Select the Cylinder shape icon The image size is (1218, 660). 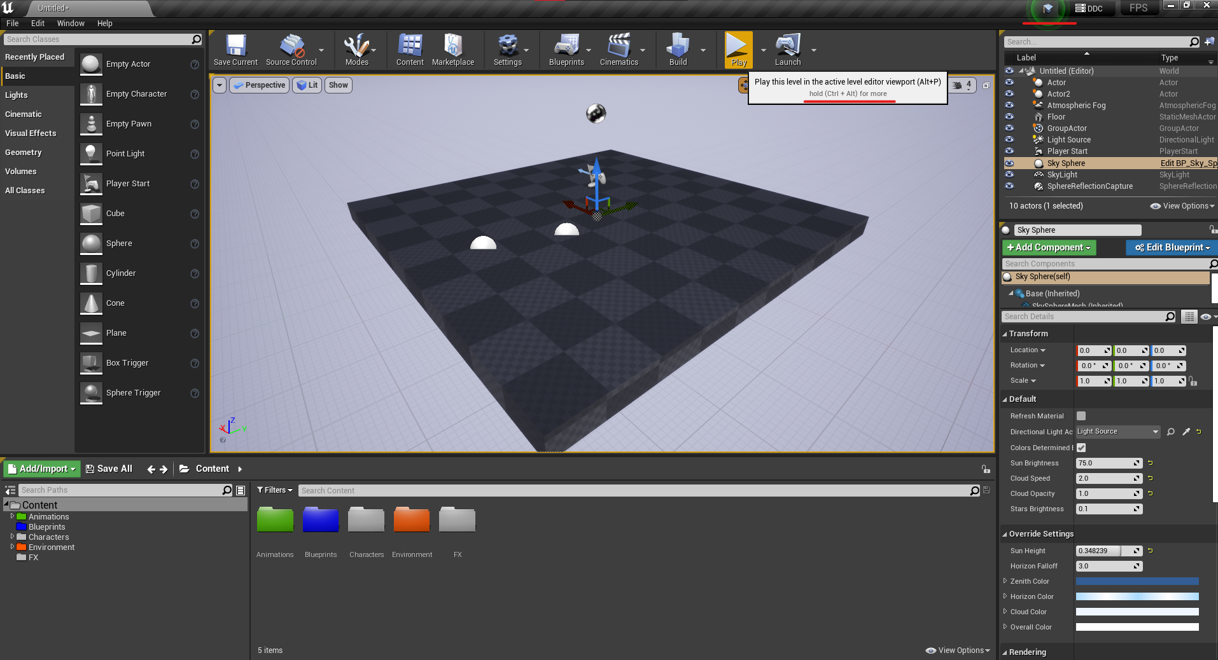[91, 273]
